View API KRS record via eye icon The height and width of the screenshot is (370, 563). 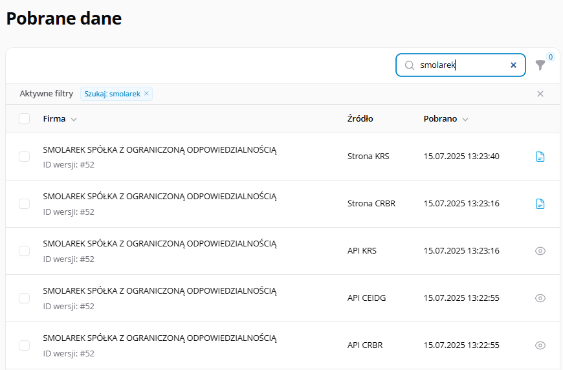(540, 251)
